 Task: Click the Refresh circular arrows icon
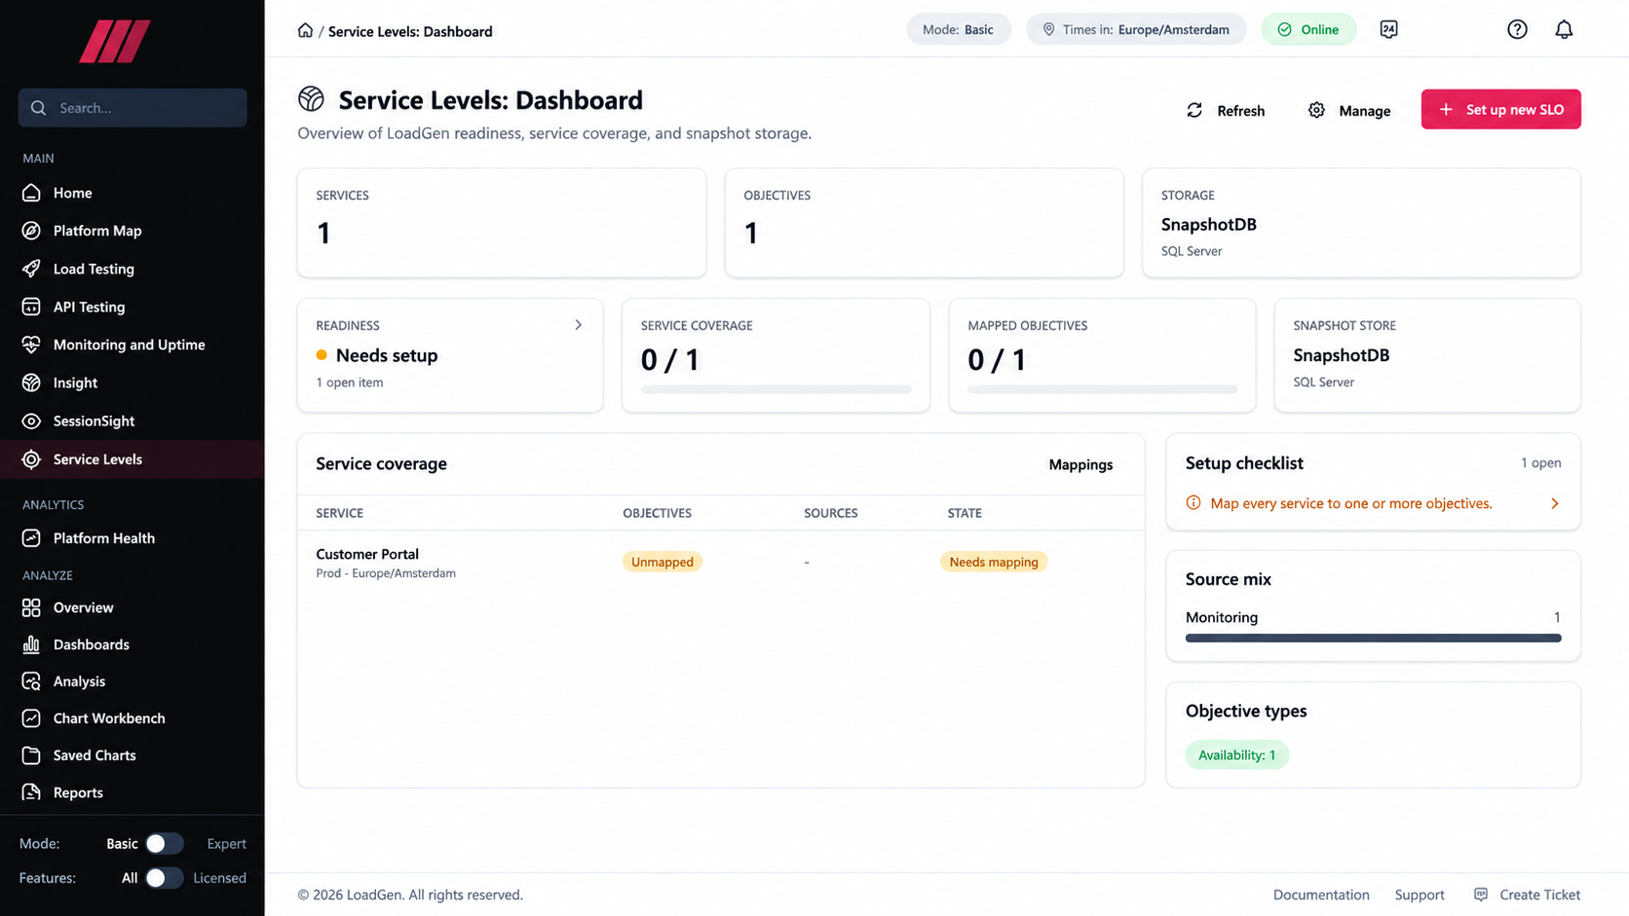tap(1194, 110)
